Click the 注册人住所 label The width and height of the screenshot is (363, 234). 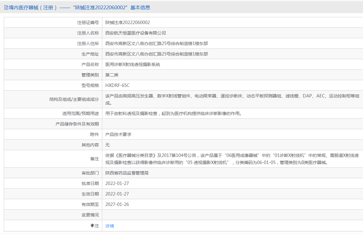click(88, 43)
